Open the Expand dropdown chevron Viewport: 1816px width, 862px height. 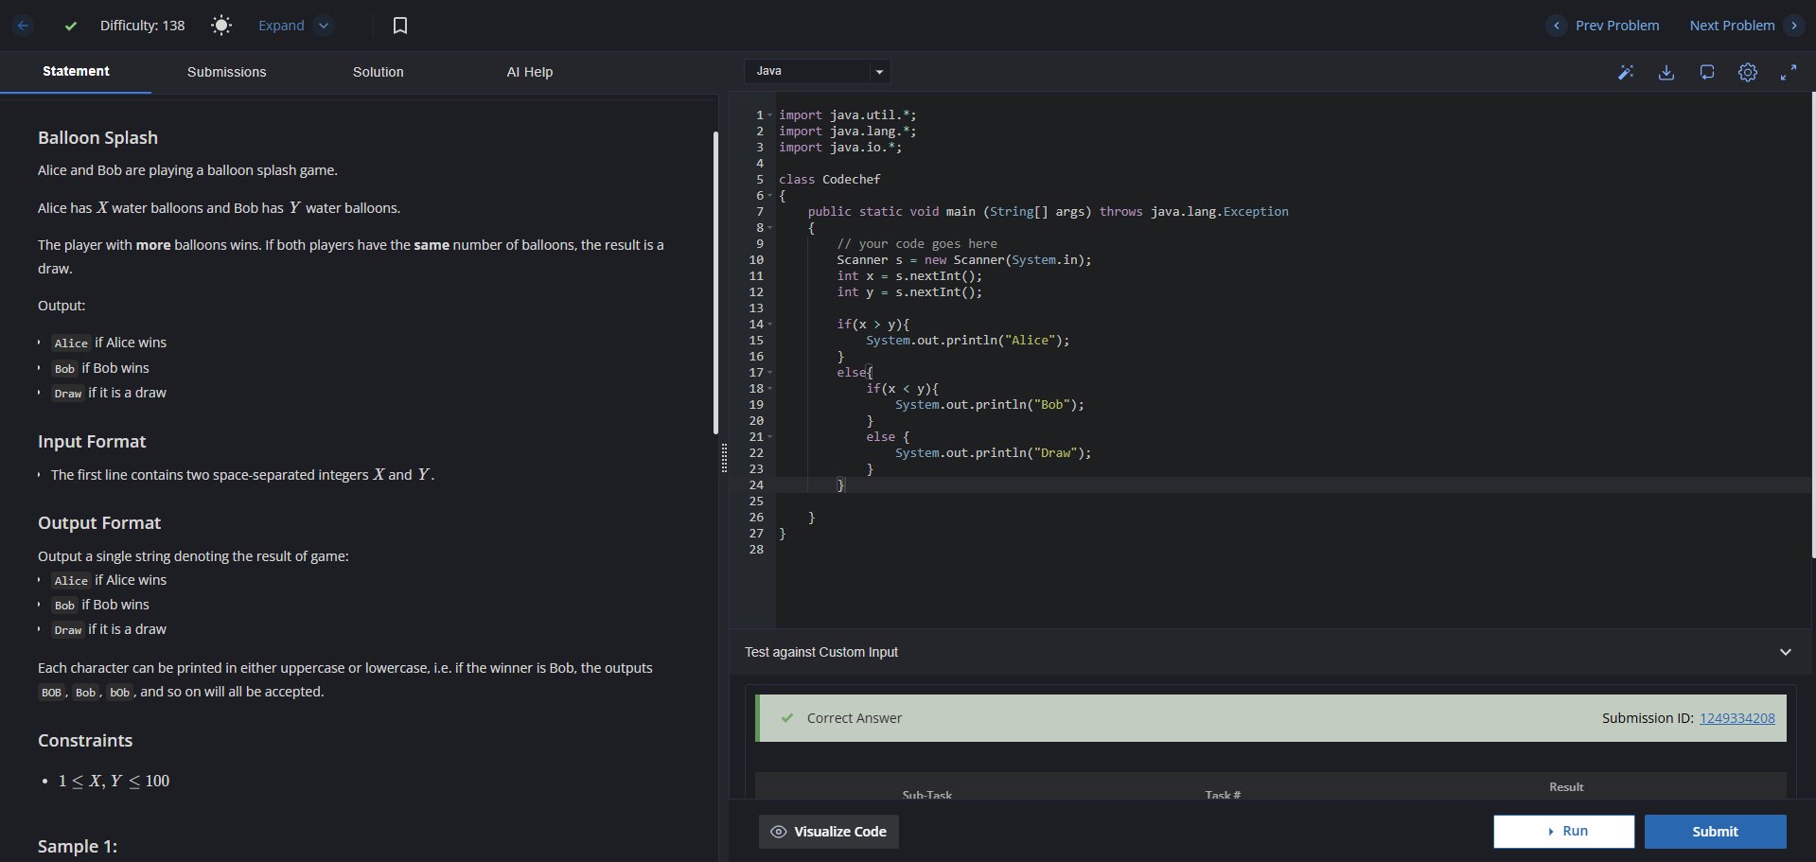pos(324,26)
